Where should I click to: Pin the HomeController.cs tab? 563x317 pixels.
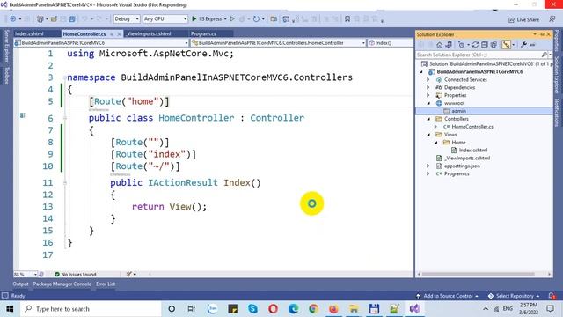click(112, 34)
